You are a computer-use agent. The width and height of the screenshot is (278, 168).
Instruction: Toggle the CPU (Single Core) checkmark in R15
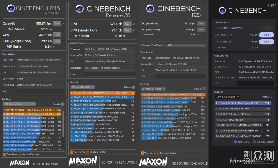pyautogui.click(x=63, y=41)
